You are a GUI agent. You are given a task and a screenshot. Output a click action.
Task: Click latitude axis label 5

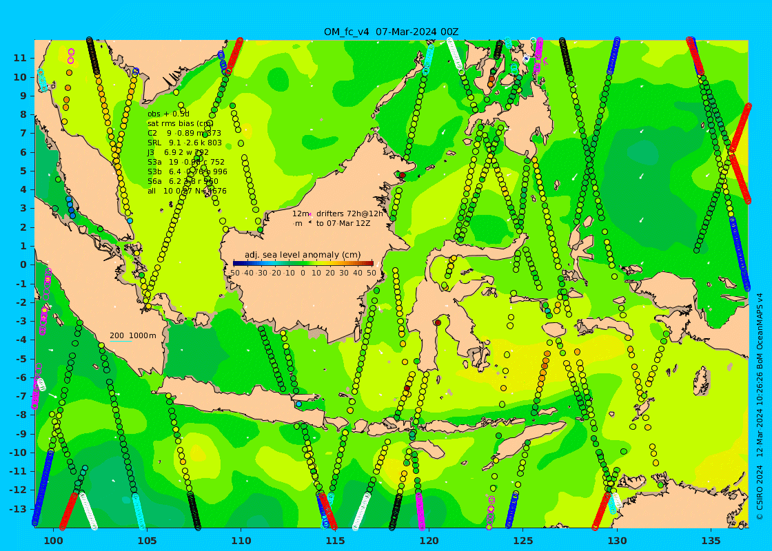[23, 171]
